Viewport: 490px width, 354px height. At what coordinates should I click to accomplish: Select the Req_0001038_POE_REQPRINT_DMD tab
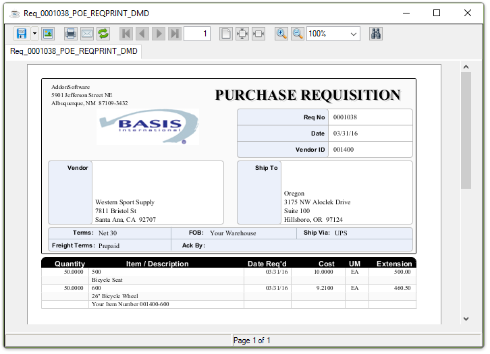[74, 51]
